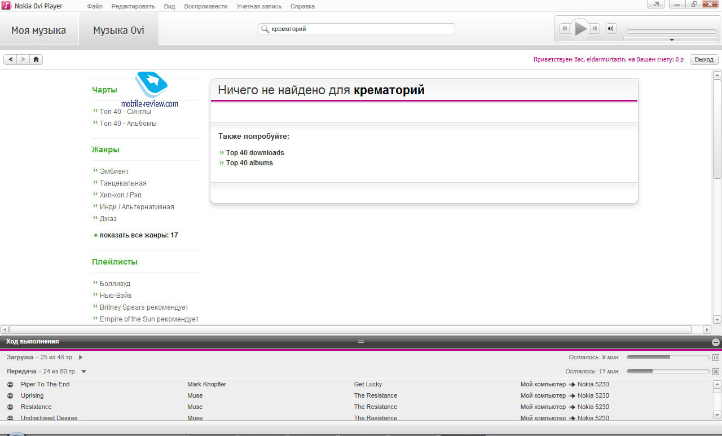Open Топ 40 - Синглы chart
The height and width of the screenshot is (436, 722).
tap(125, 112)
